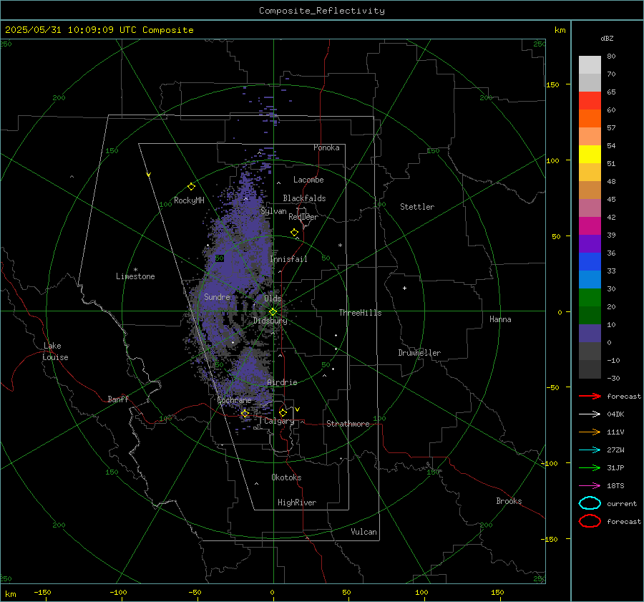Select the yellow diamond marker below RedDeer
644x602 pixels.
(x=294, y=233)
